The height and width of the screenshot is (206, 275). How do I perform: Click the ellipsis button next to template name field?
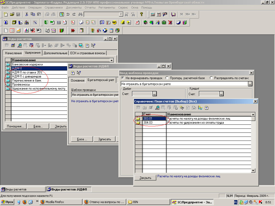pos(250,84)
